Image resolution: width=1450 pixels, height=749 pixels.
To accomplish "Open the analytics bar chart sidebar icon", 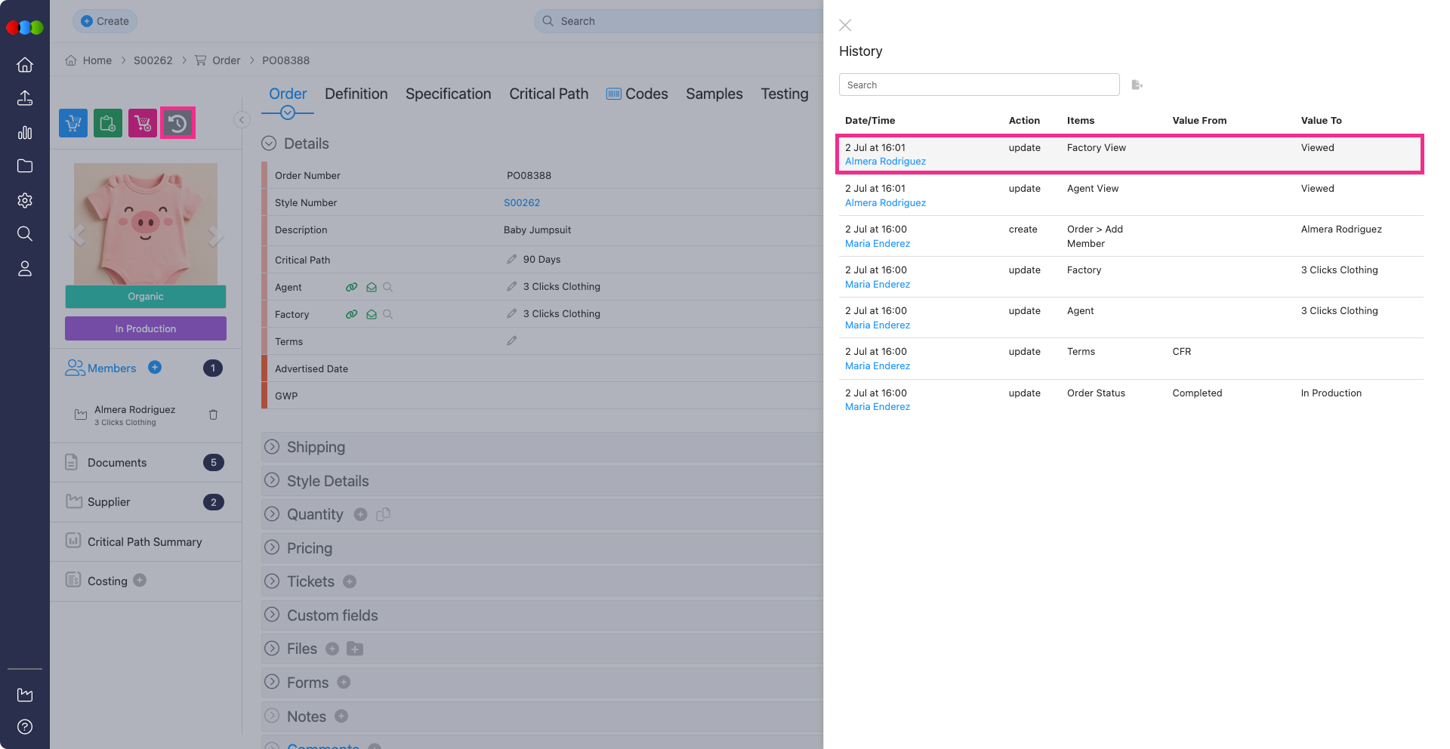I will pos(25,133).
